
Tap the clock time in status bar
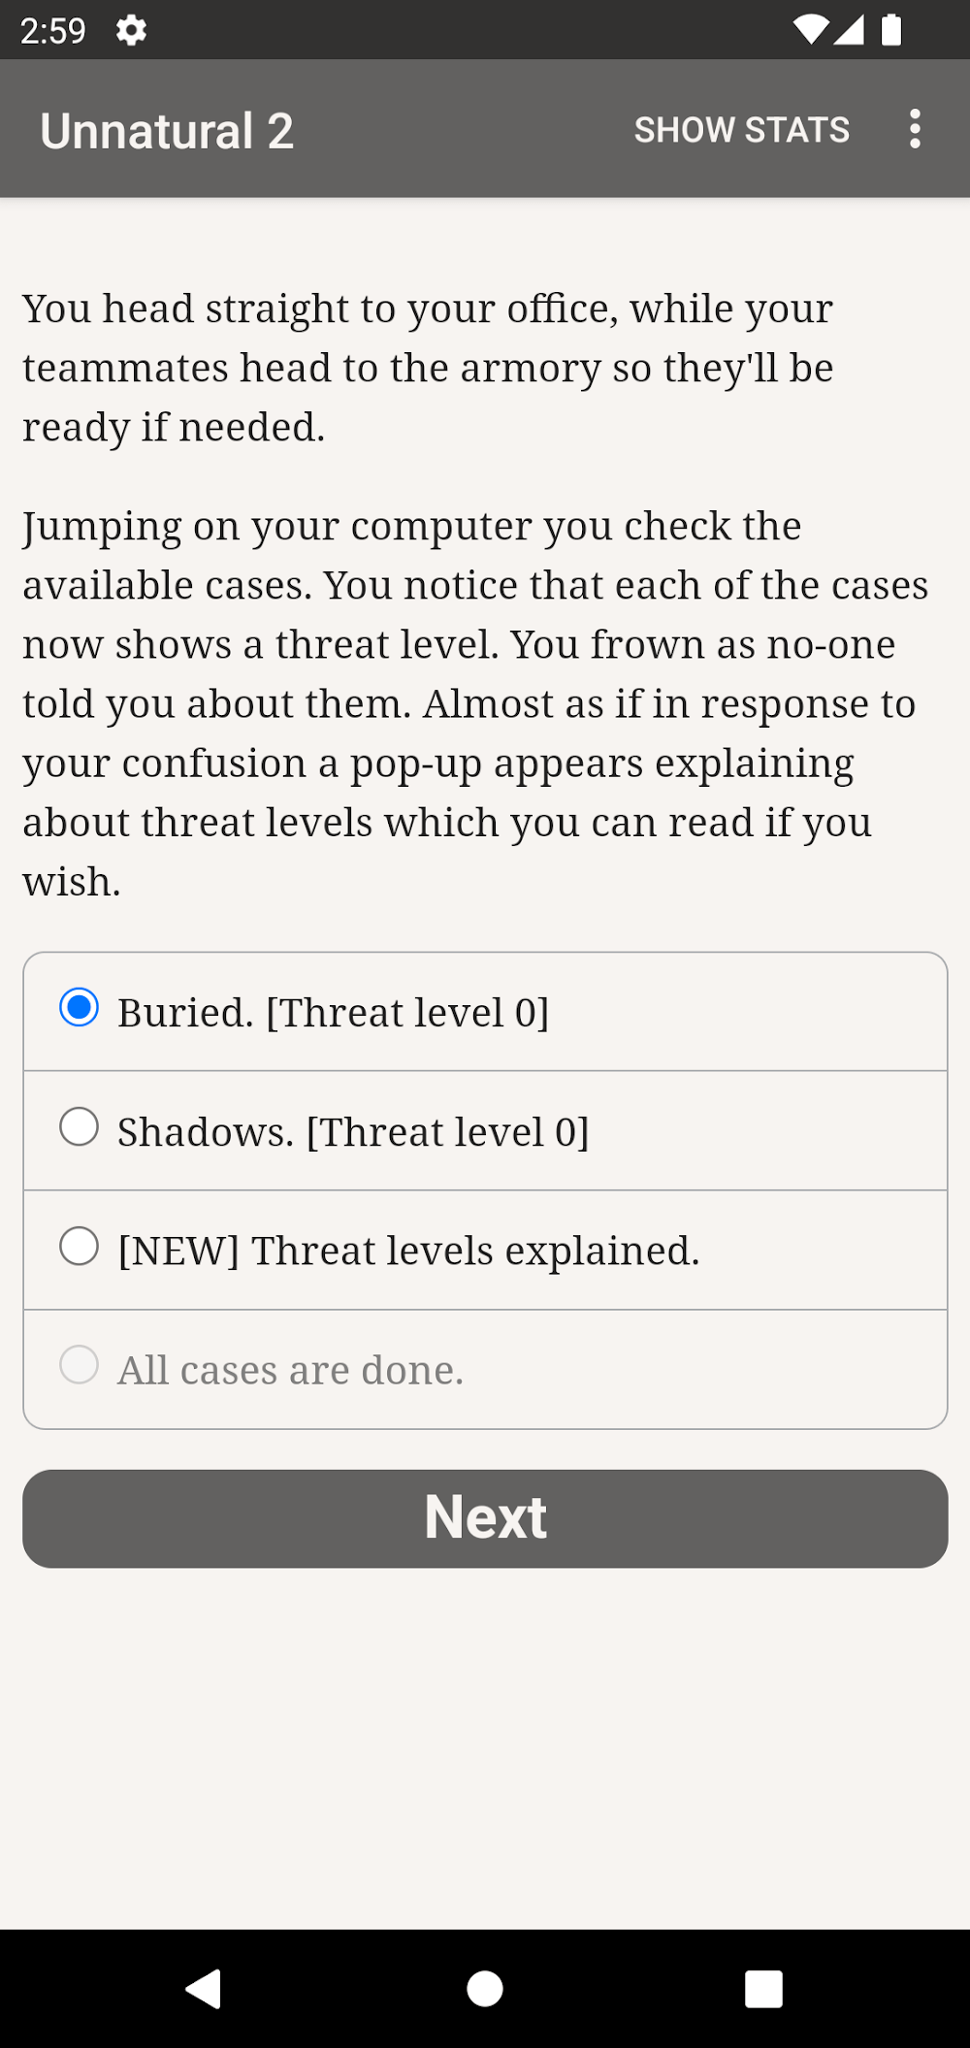click(53, 31)
